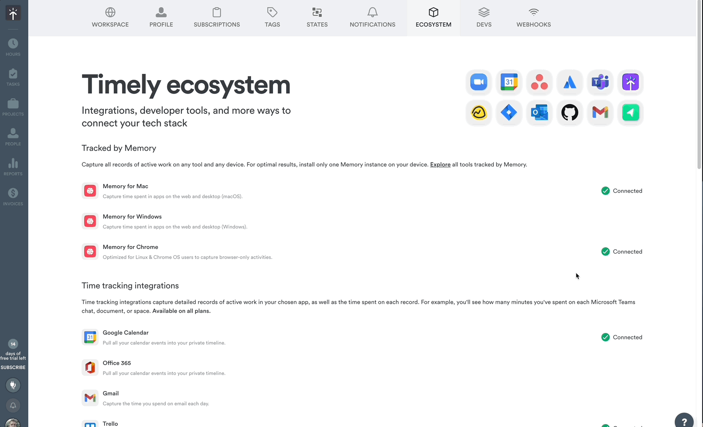Screen dimensions: 703x427
Task: Click the Google Calendar row icon
Action: [x=90, y=337]
